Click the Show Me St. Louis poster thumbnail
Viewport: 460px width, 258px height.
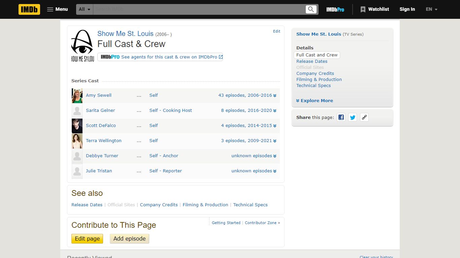point(83,46)
